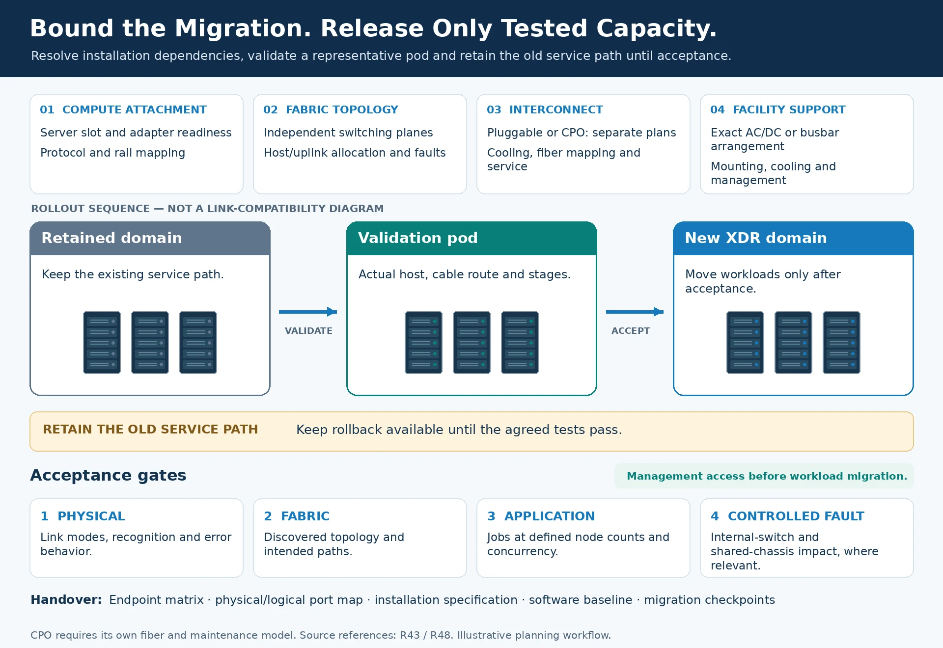
Task: Click the 3 APPLICATION gate title
Action: [541, 516]
